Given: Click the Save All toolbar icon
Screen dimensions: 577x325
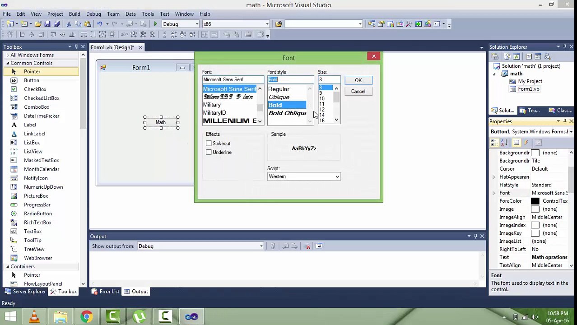Looking at the screenshot, I should click(56, 24).
